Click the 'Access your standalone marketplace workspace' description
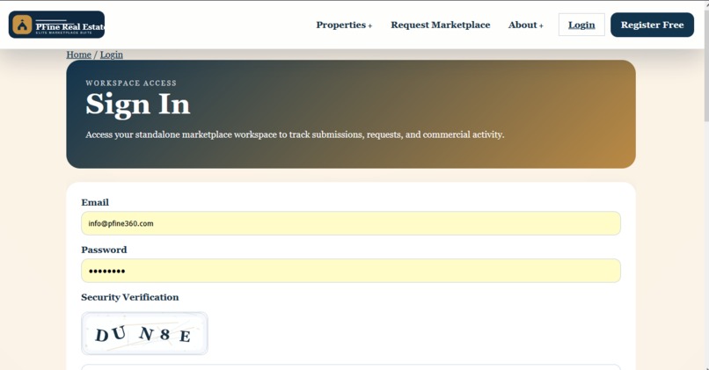 coord(295,134)
